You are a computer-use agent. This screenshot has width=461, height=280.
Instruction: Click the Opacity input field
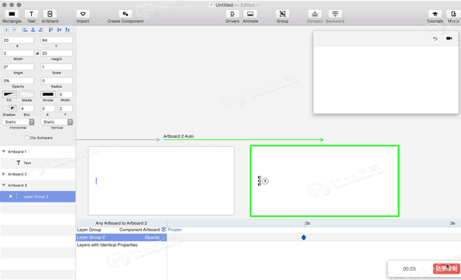(19, 80)
